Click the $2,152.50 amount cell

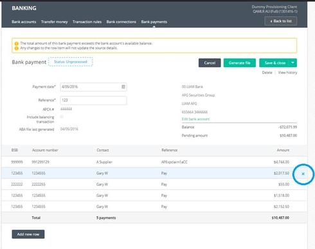(x=282, y=207)
